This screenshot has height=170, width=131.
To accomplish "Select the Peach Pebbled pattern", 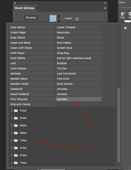I will click(x=32, y=94).
